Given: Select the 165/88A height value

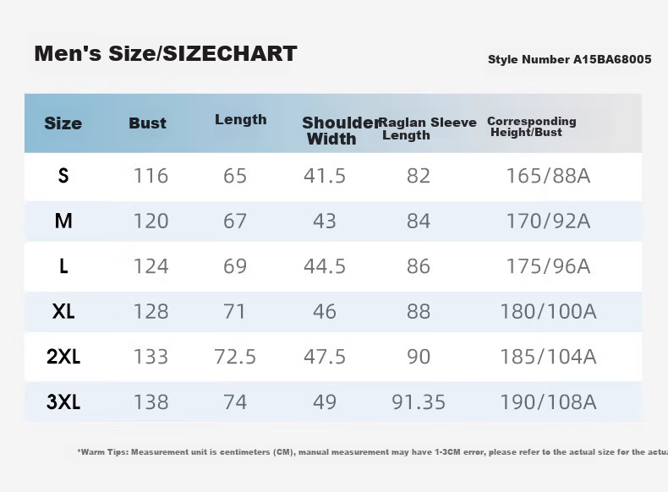Looking at the screenshot, I should [x=548, y=176].
